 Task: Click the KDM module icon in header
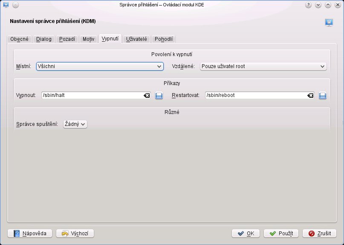click(x=329, y=23)
